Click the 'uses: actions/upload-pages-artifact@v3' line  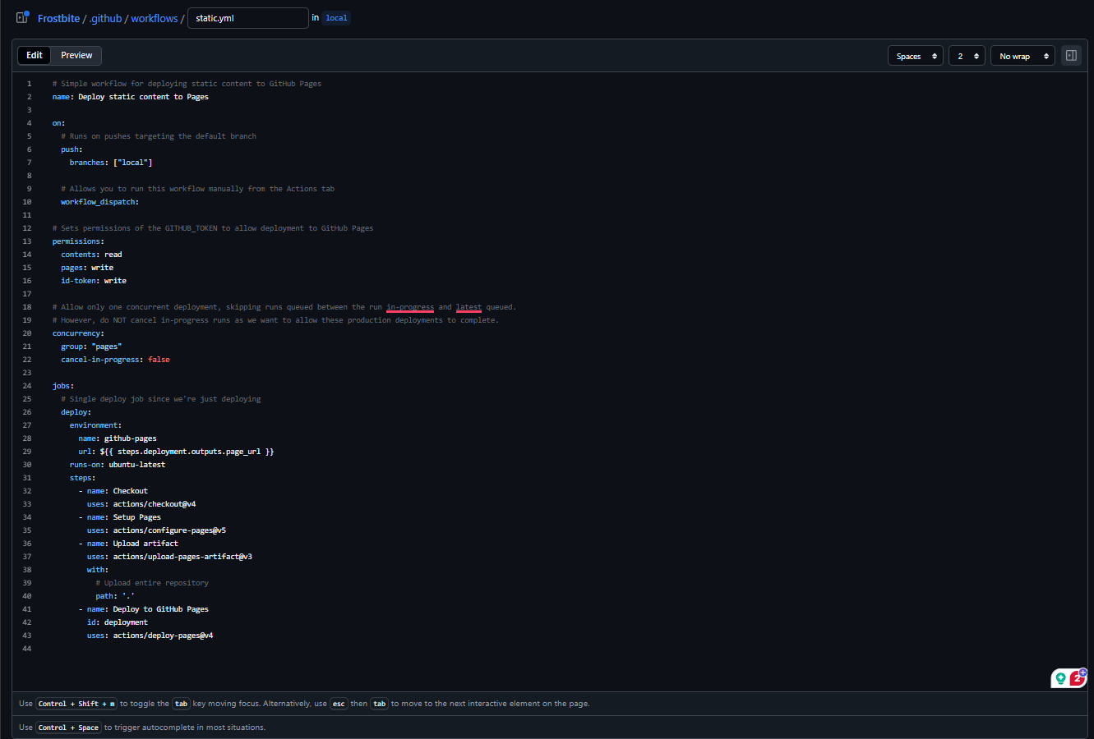coord(169,557)
